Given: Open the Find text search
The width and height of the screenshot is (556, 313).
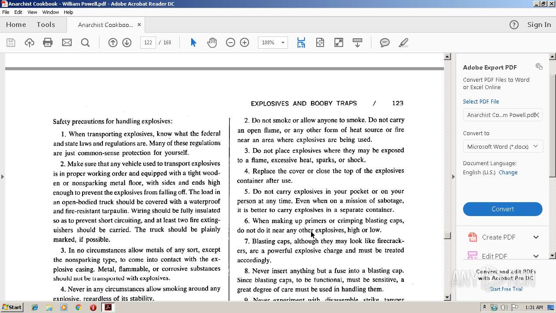Looking at the screenshot, I should click(86, 43).
